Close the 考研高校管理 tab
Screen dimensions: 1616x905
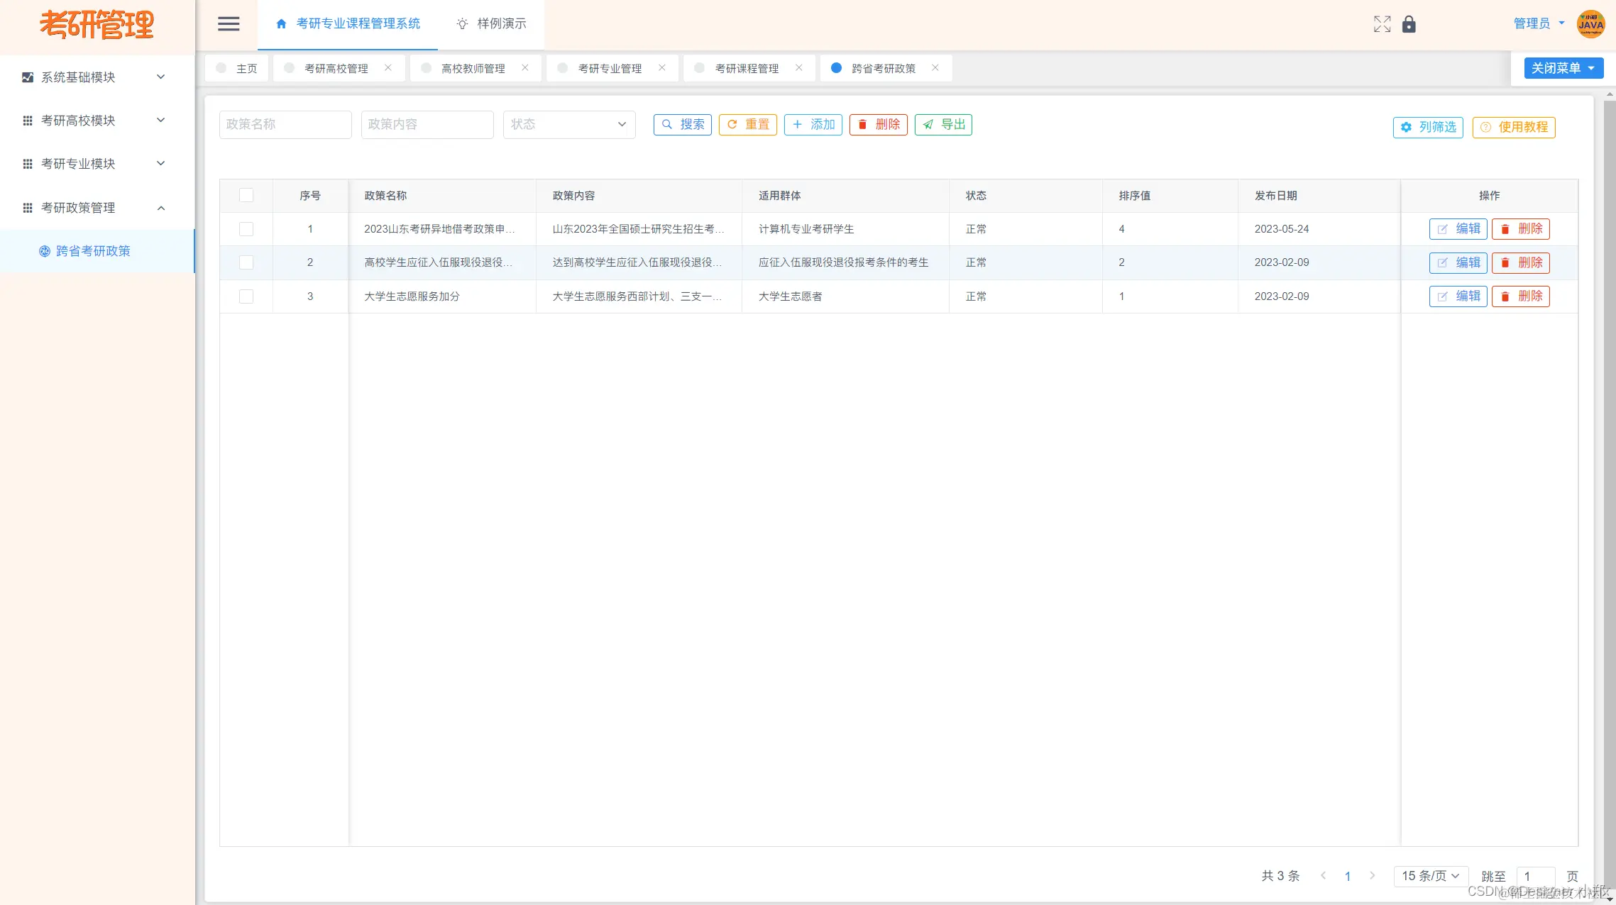pyautogui.click(x=388, y=68)
